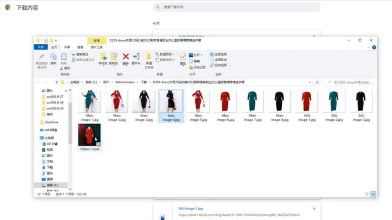Click the Cut scissors option

(x=65, y=68)
